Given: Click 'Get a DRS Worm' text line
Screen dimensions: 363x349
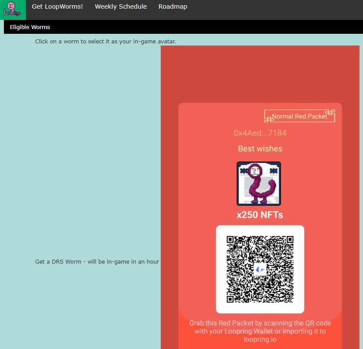Looking at the screenshot, I should [x=97, y=261].
